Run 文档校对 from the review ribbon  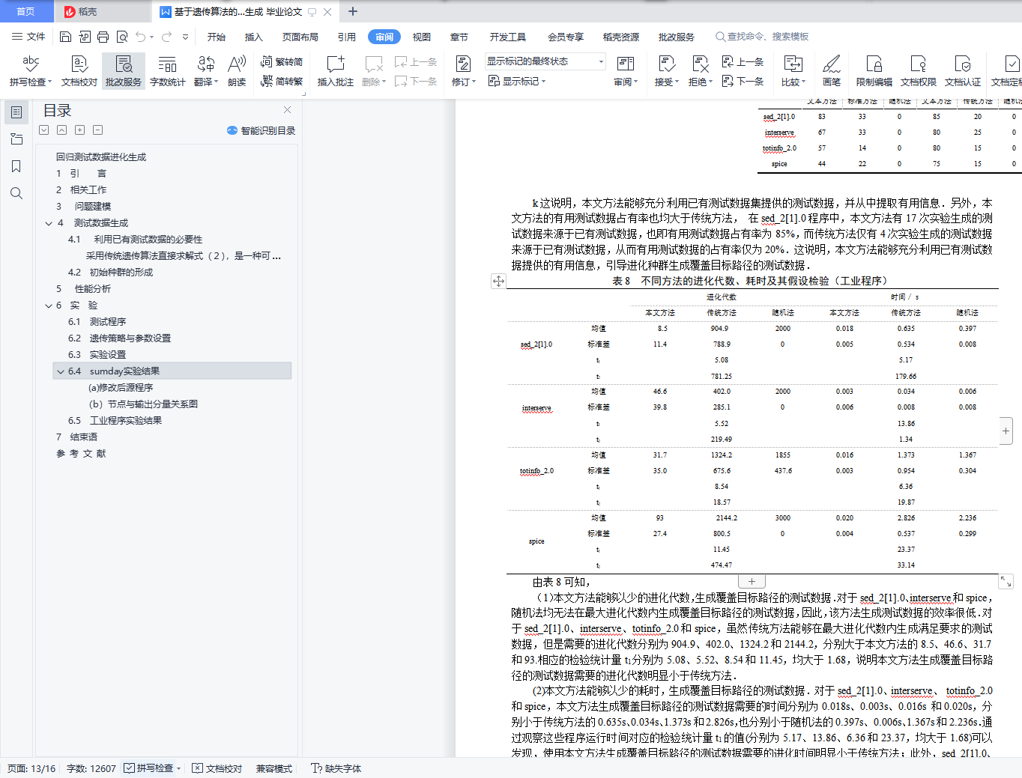[79, 71]
